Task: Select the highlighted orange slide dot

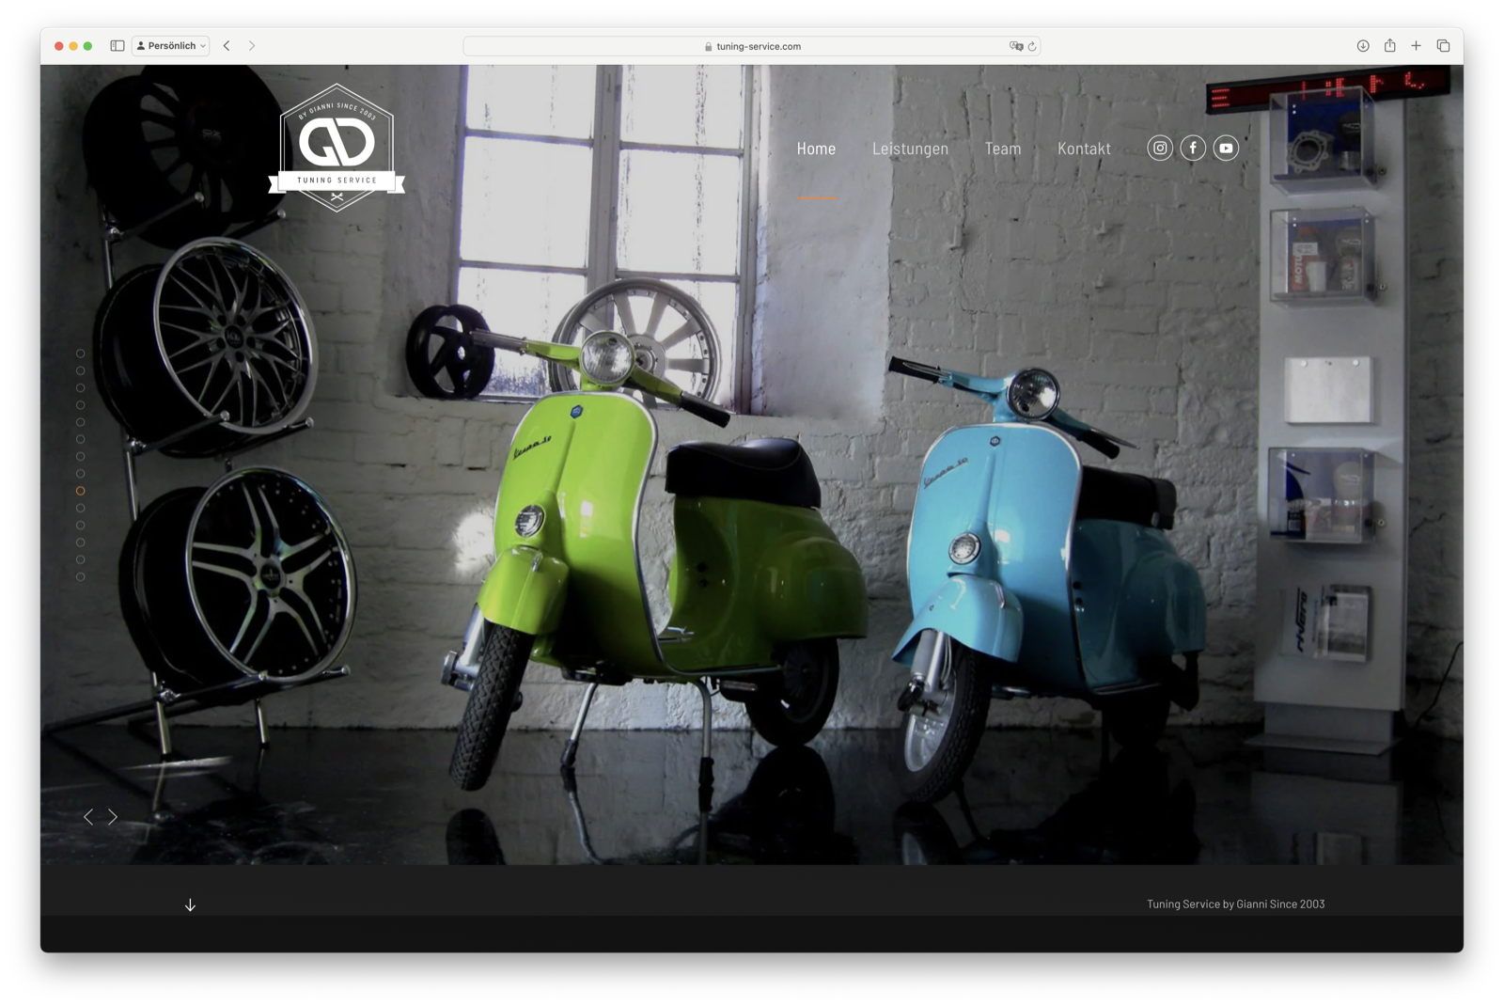Action: [81, 491]
